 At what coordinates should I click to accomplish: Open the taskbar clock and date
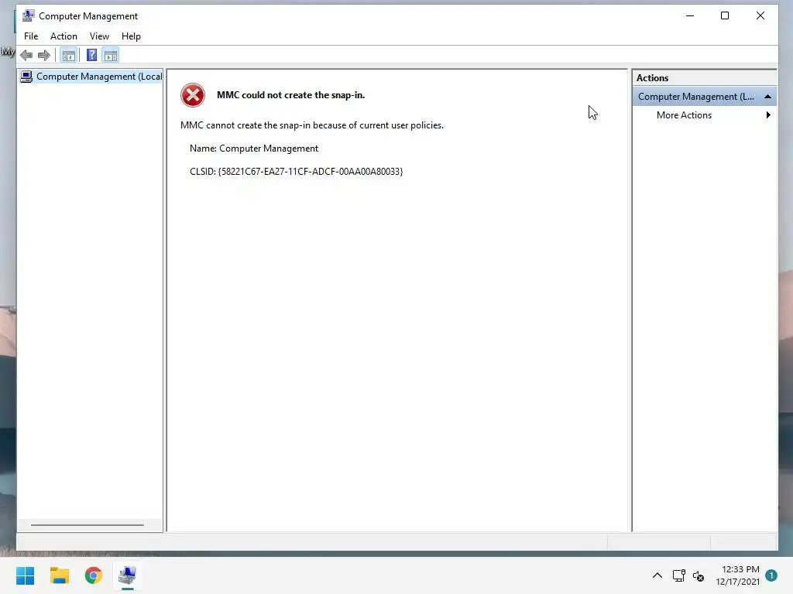pyautogui.click(x=737, y=575)
